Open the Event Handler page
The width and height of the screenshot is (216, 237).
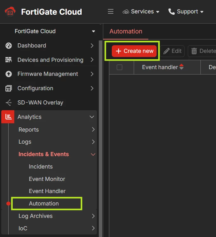pyautogui.click(x=47, y=191)
